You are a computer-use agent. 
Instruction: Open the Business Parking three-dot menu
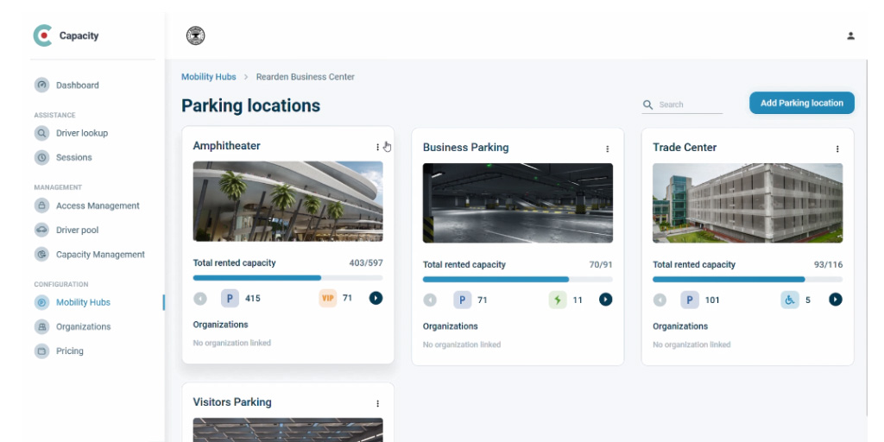point(607,148)
